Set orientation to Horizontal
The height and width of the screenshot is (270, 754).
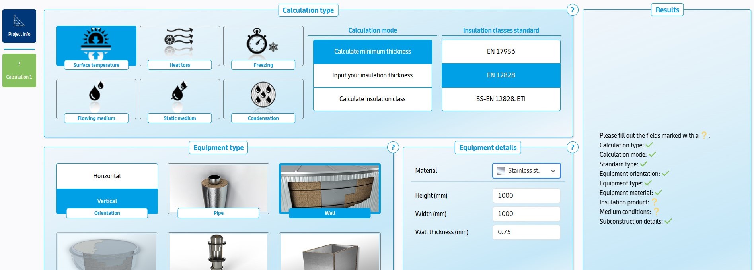pos(107,176)
